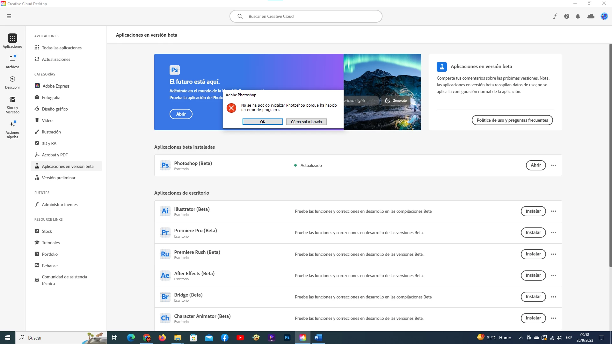Click the cloud sync status icon

591,16
